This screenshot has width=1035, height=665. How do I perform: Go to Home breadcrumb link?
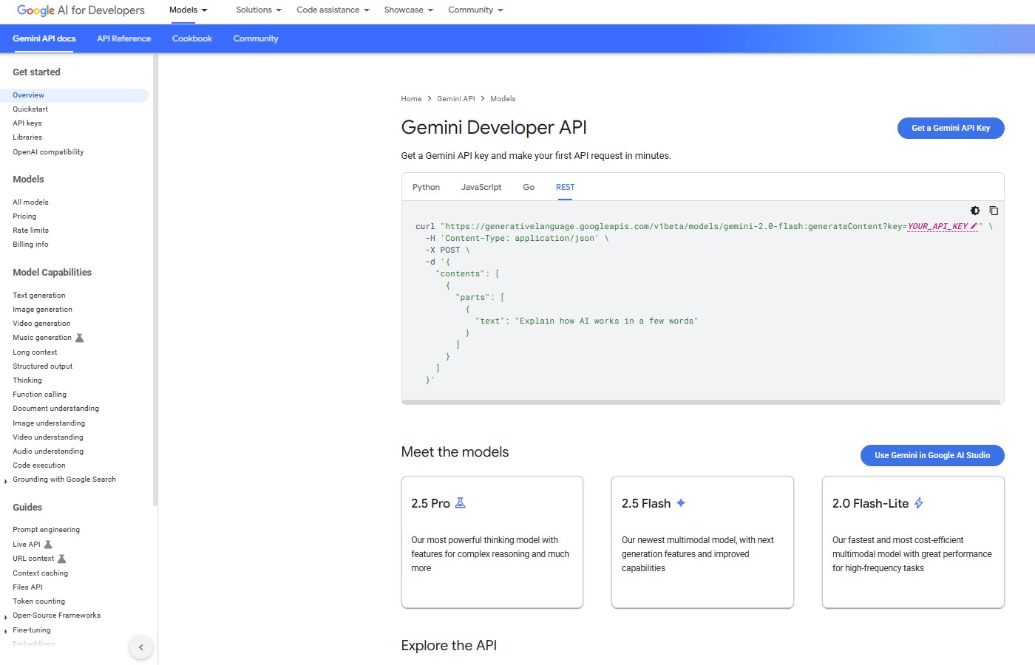[x=411, y=99]
